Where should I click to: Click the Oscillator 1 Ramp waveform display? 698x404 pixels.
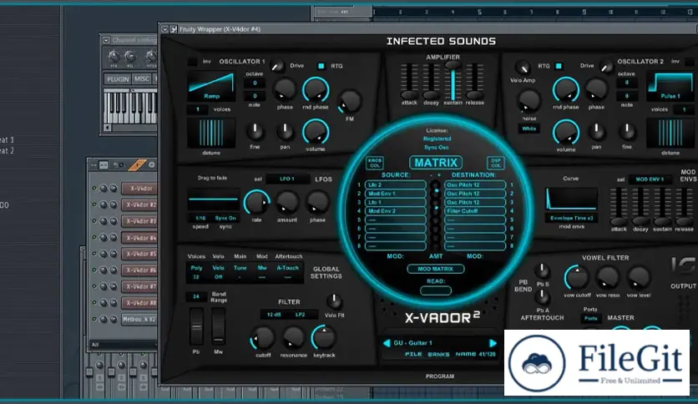coord(211,86)
